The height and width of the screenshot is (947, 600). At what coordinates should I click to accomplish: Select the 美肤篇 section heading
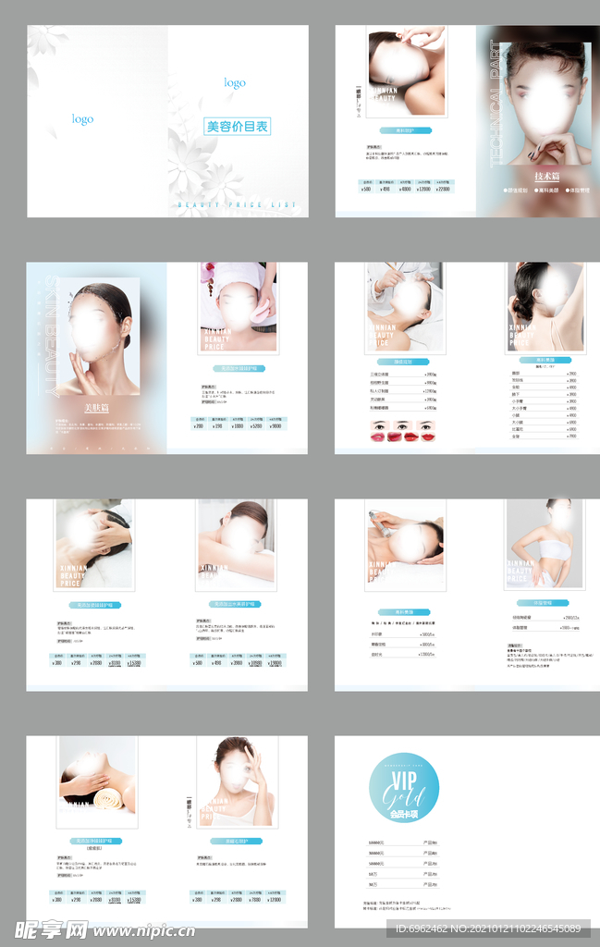(x=96, y=407)
